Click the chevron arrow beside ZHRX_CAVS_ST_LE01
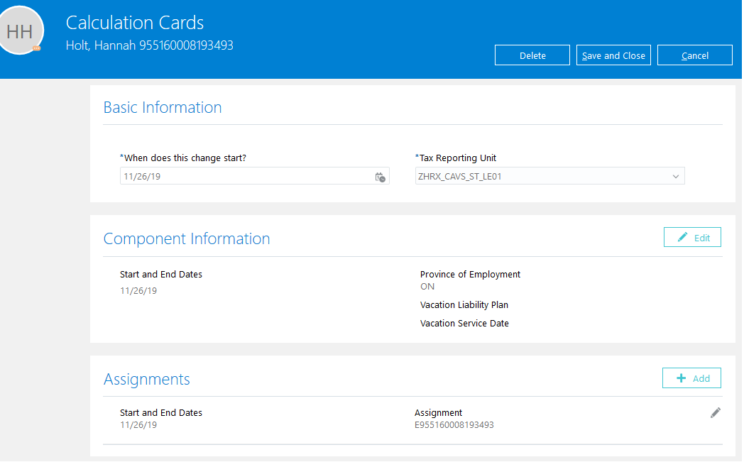The width and height of the screenshot is (744, 462). pyautogui.click(x=675, y=177)
